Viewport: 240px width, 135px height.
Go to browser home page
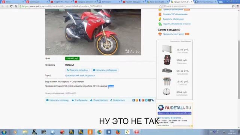click(x=16, y=6)
